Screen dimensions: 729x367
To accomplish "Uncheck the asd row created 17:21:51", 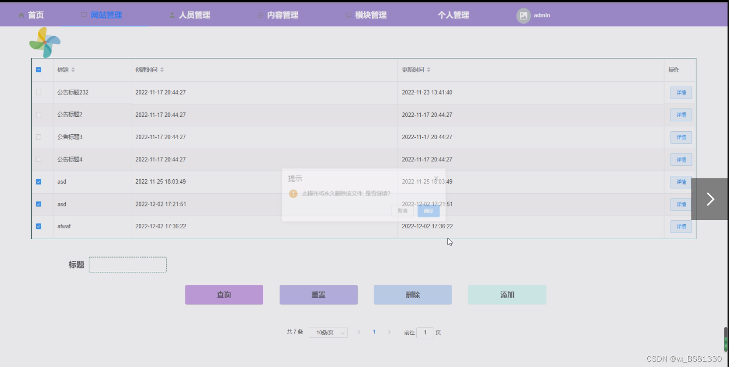I will [x=39, y=204].
